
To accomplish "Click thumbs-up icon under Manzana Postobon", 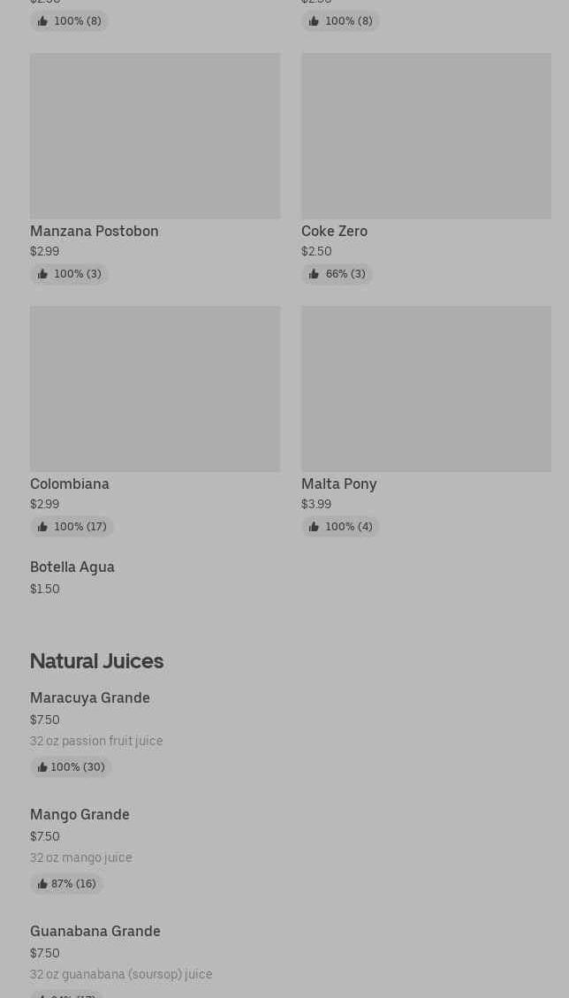I will 42,274.
